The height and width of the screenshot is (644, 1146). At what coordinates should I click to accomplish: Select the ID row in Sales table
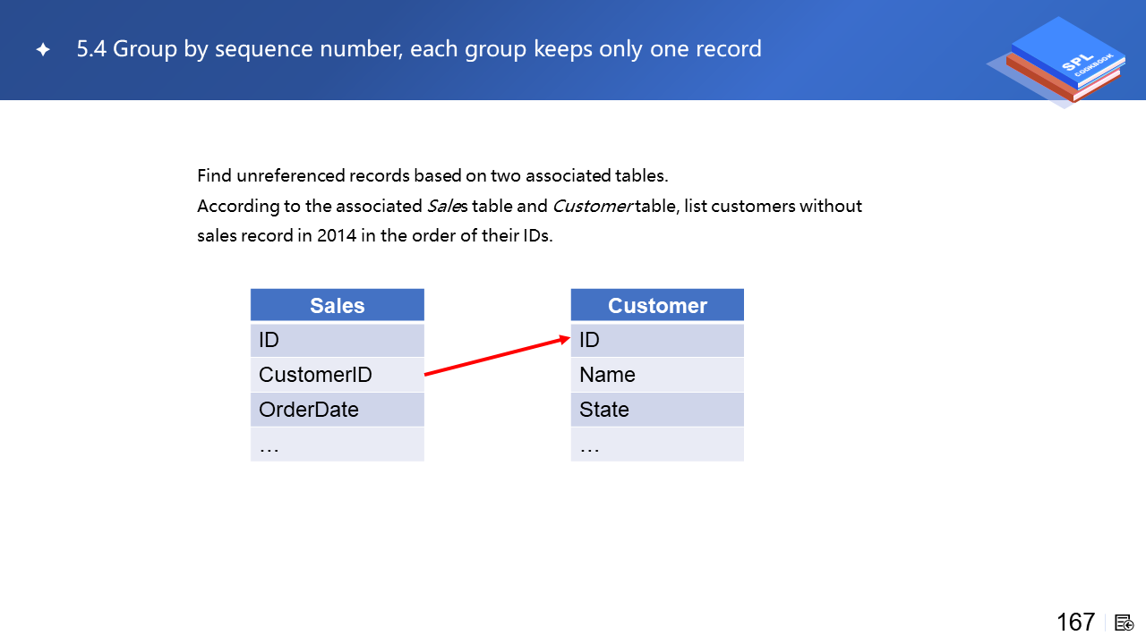point(337,340)
